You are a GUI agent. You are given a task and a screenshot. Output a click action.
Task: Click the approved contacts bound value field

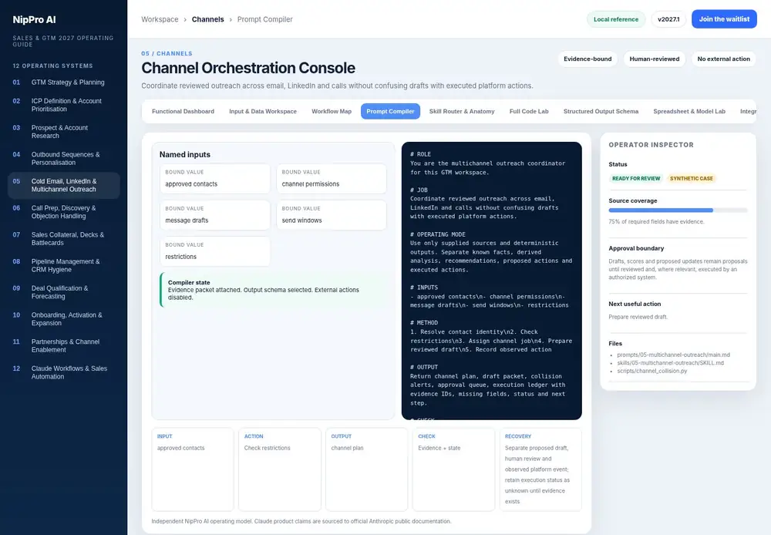215,179
